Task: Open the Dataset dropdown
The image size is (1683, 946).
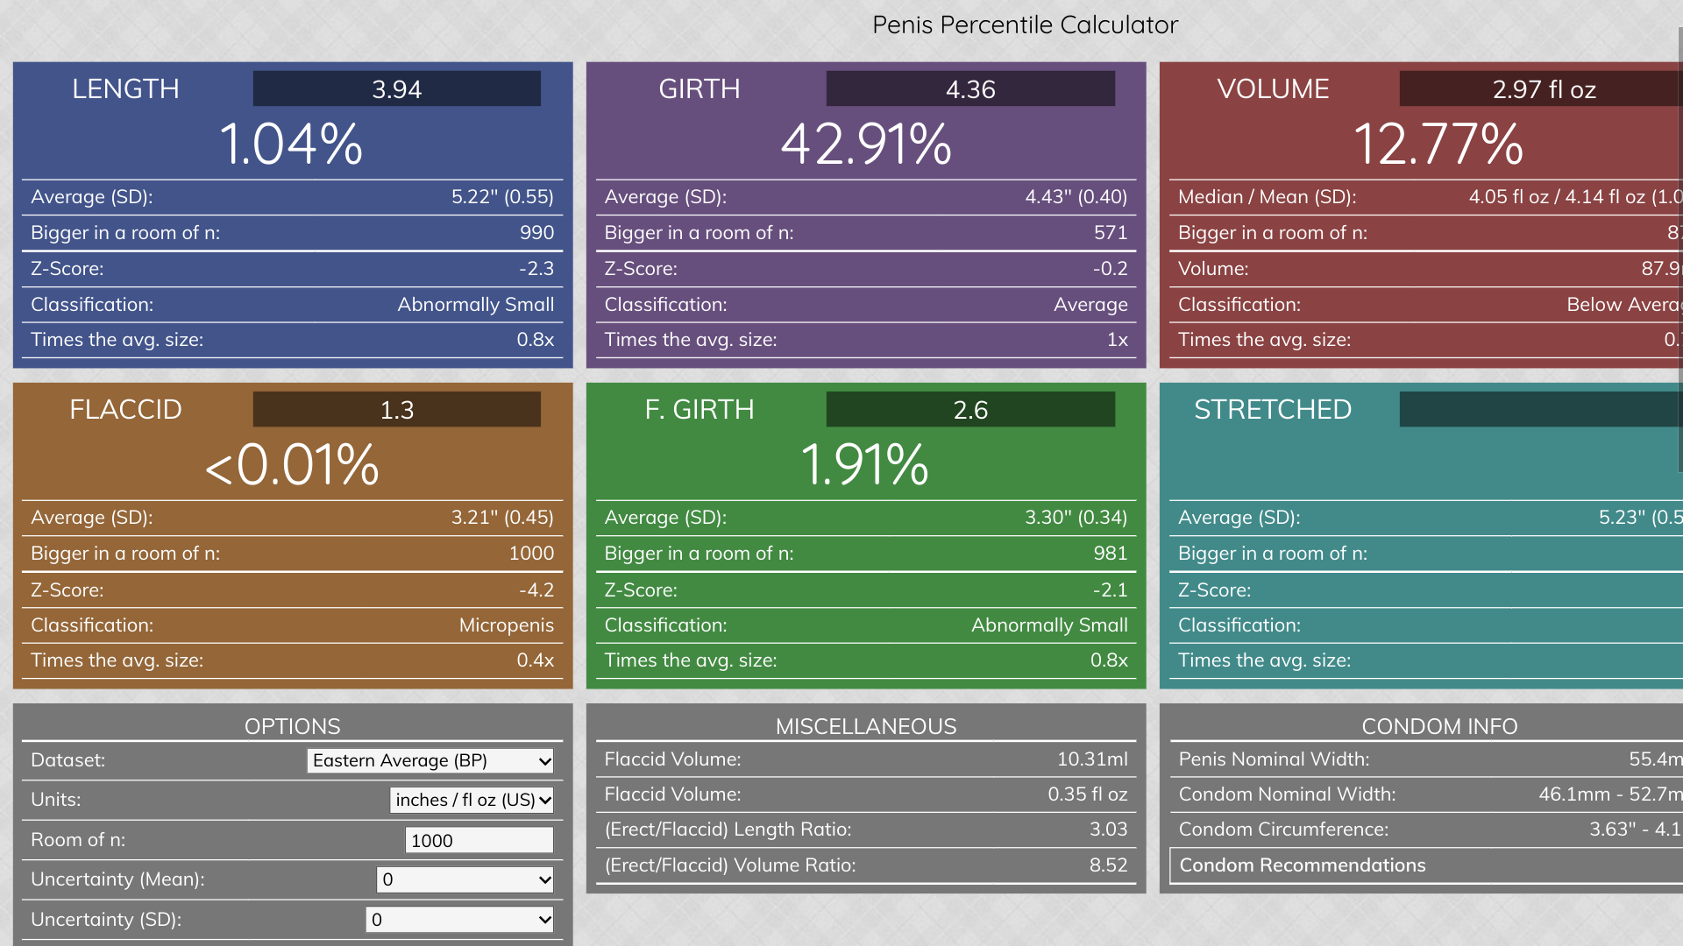Action: pyautogui.click(x=430, y=760)
